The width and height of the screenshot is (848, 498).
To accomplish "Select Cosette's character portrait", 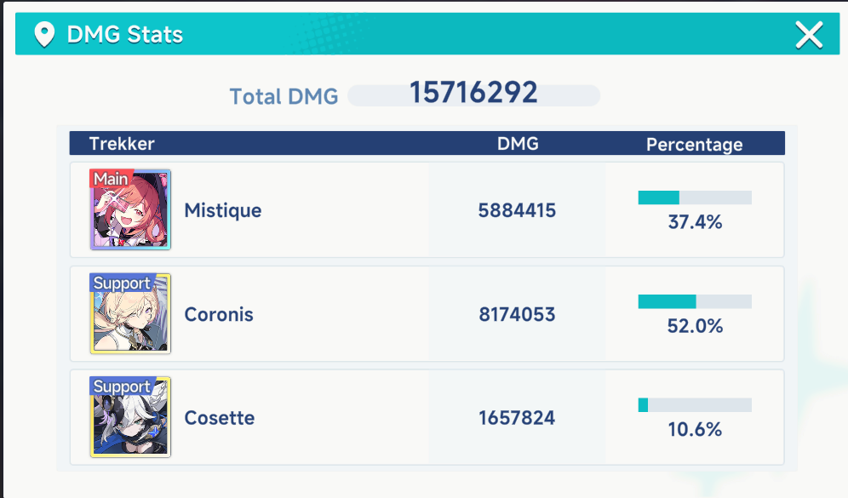I will point(130,417).
